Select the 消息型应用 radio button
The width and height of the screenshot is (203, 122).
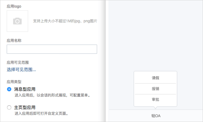coord(9,89)
